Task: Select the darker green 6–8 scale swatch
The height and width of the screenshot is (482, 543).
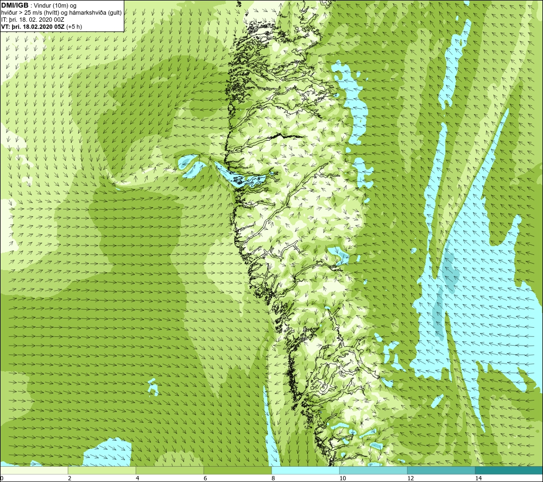Action: coord(238,470)
